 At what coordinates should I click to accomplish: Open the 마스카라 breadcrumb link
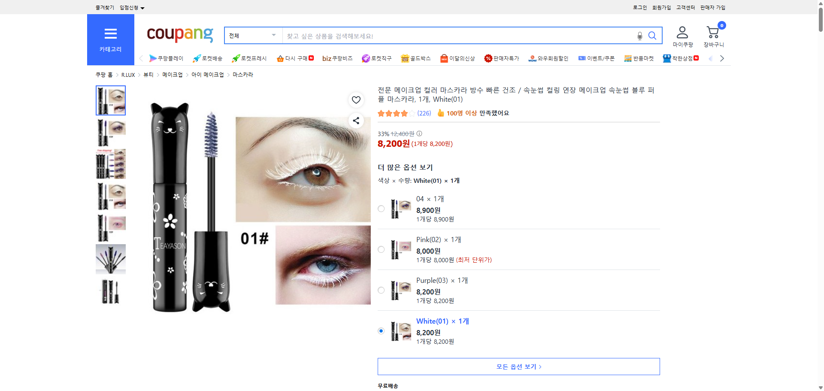tap(242, 74)
